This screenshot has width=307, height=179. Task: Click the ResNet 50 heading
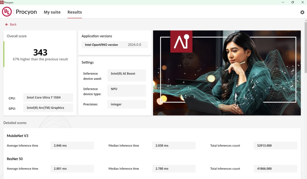click(15, 159)
